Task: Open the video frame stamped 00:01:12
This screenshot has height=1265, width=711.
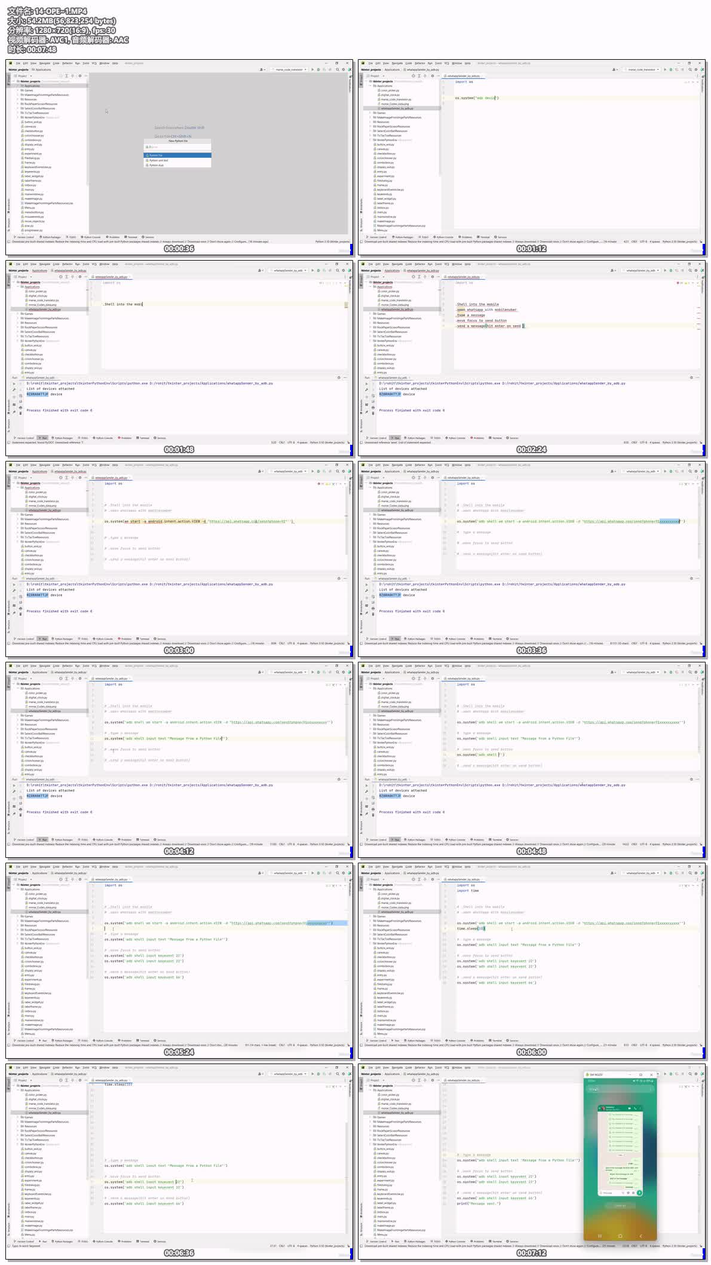Action: (x=532, y=158)
